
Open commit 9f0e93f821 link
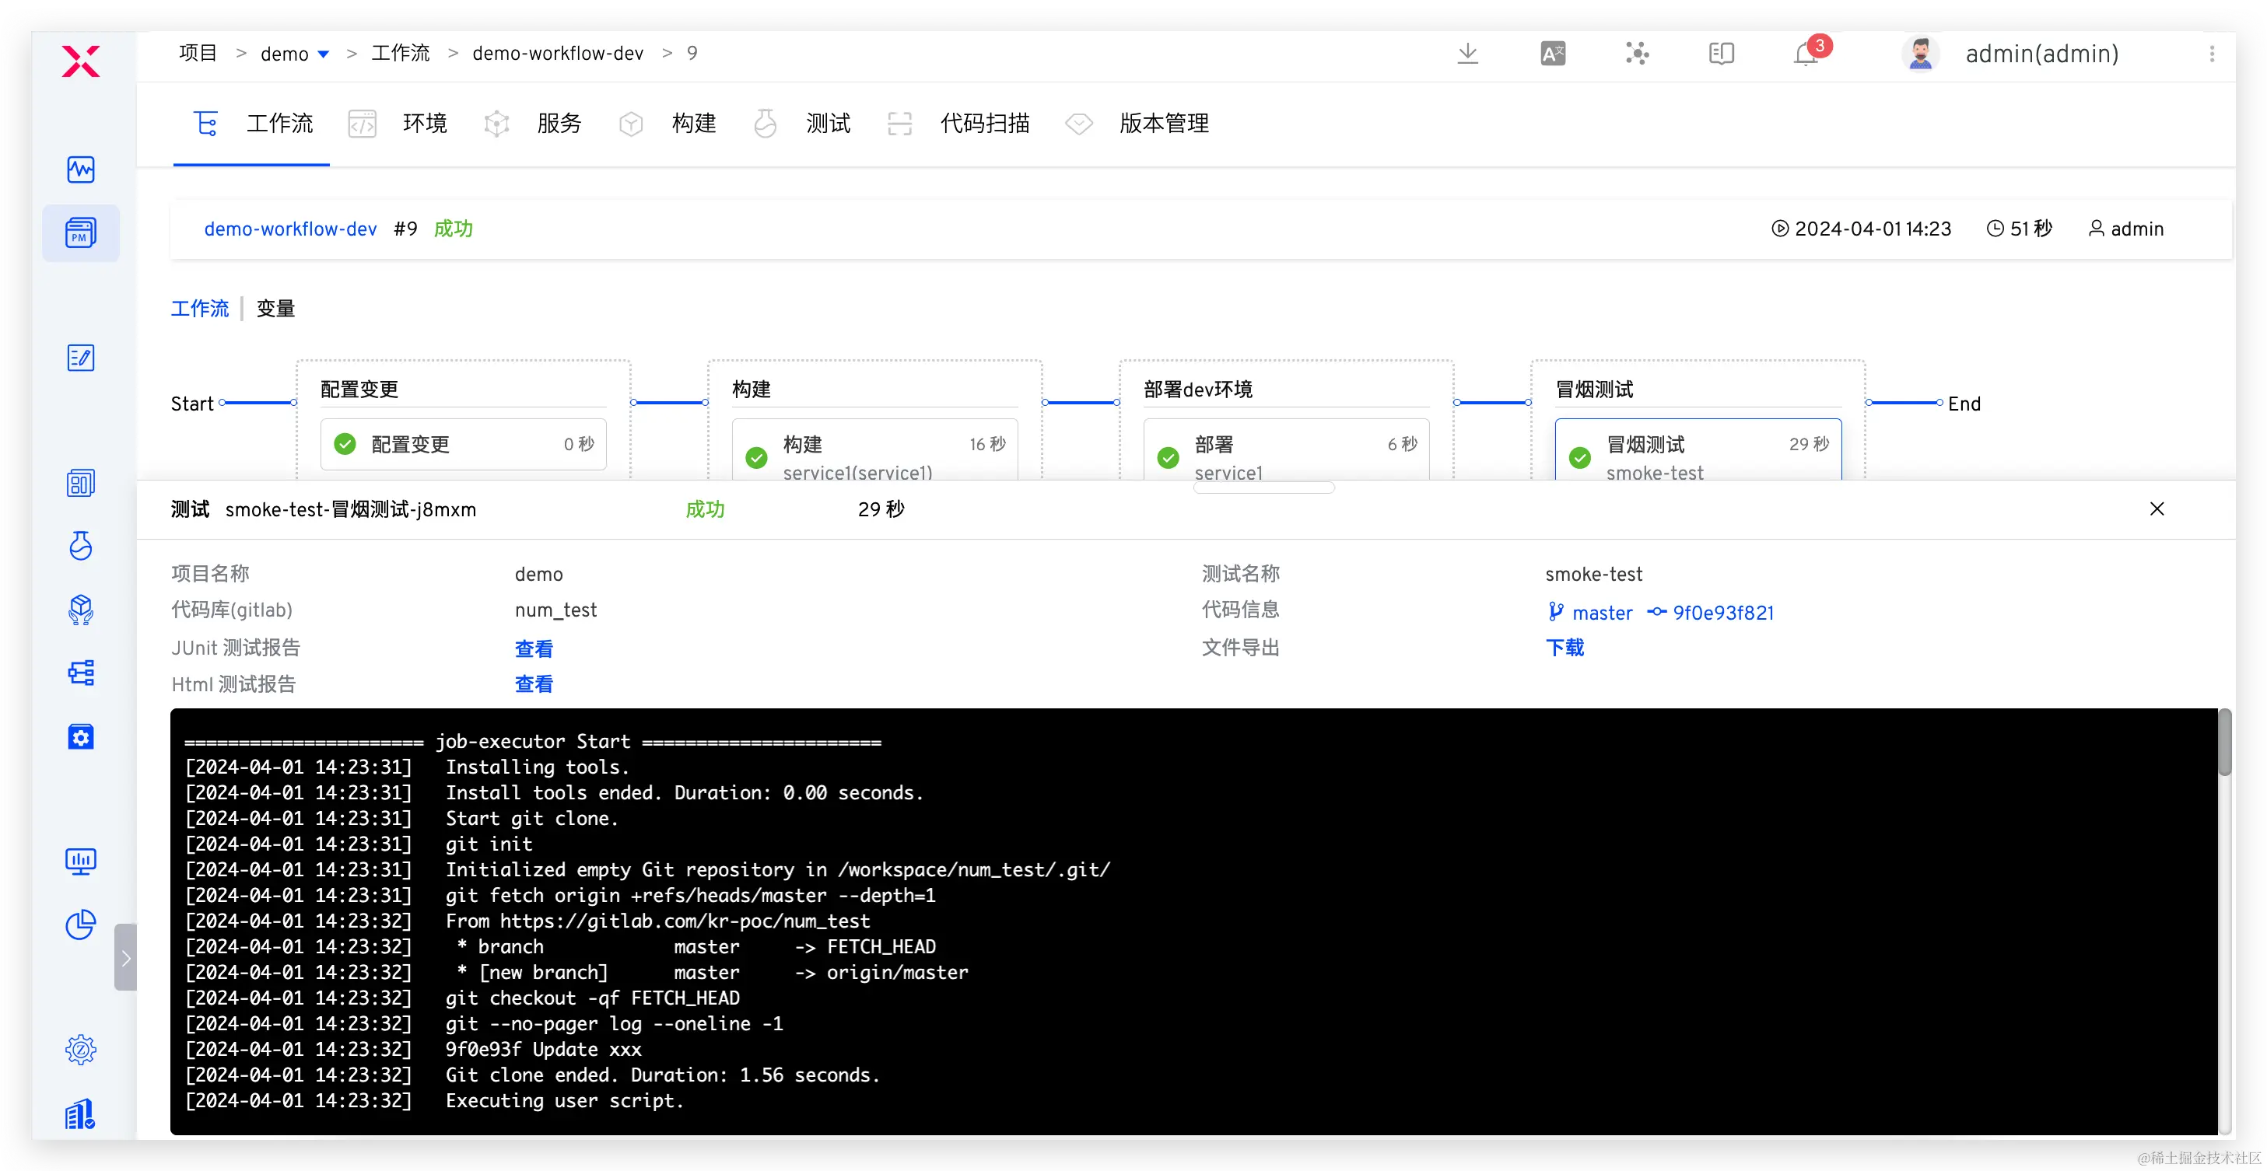1722,613
